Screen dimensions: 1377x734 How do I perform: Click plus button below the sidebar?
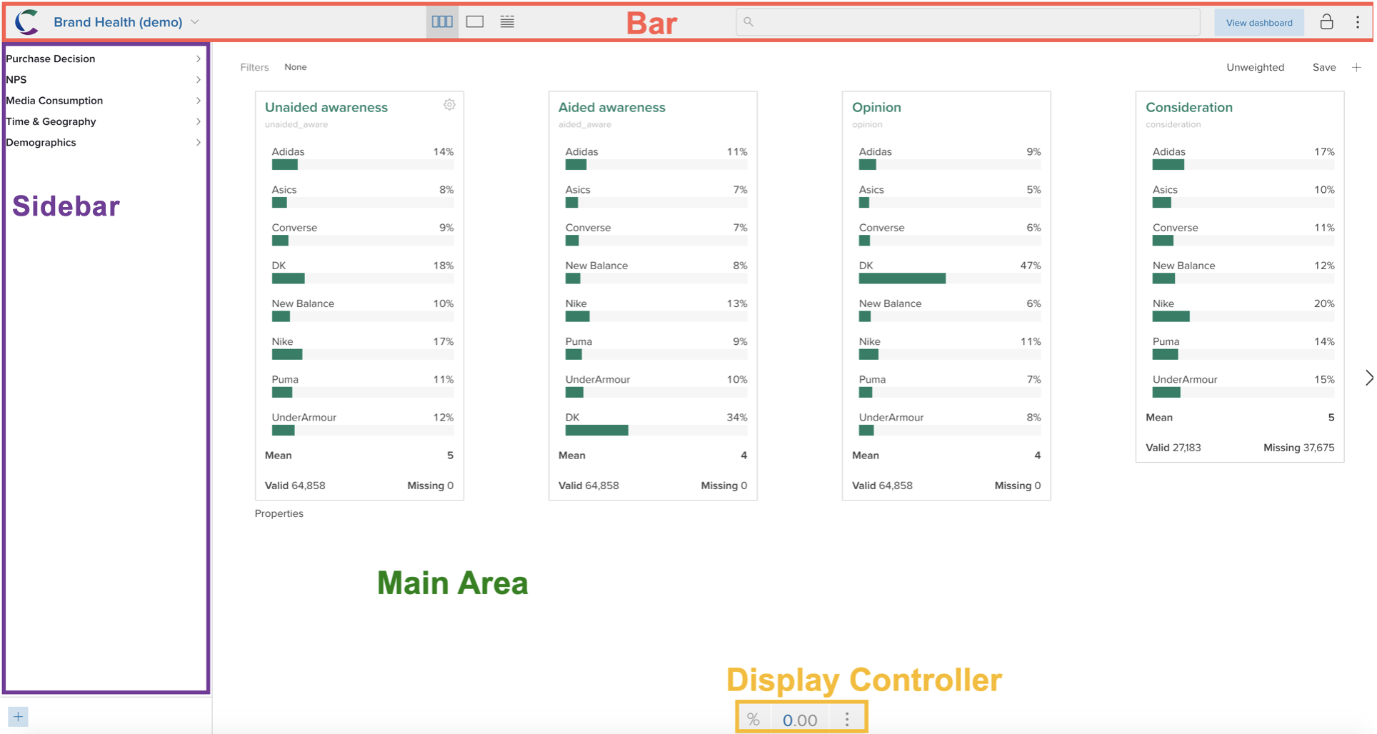coord(18,716)
